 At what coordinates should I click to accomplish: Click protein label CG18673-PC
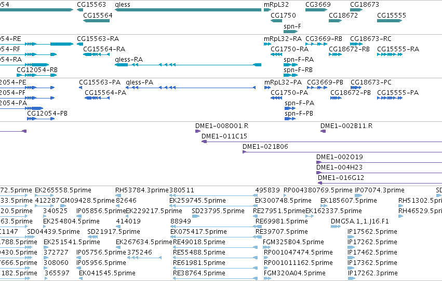tap(371, 82)
